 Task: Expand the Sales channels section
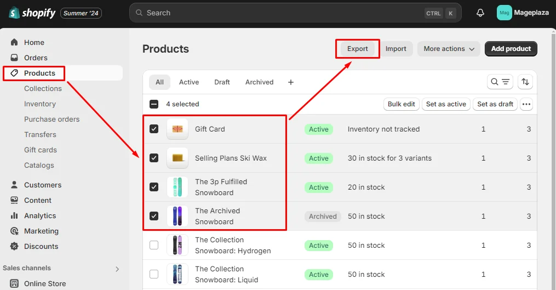point(117,269)
